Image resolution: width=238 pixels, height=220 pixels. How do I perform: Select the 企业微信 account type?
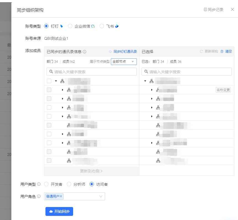pos(70,26)
